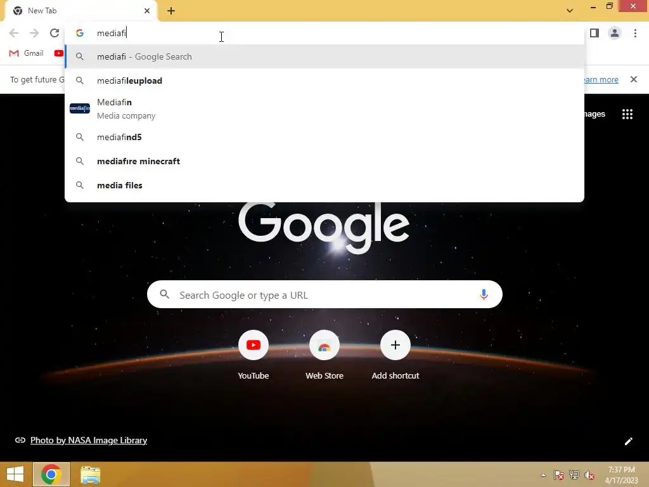Open the profile avatar icon
This screenshot has width=649, height=487.
pyautogui.click(x=615, y=33)
